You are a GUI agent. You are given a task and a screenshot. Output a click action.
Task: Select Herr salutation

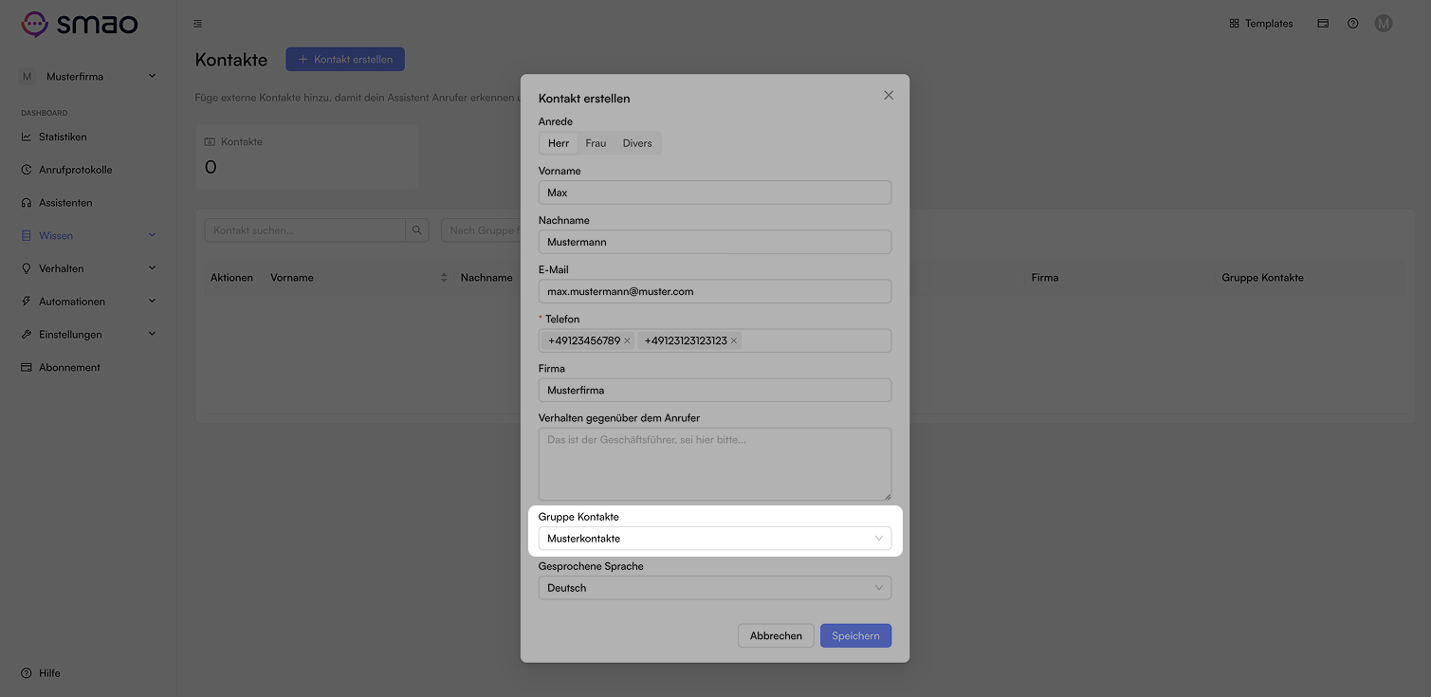pyautogui.click(x=559, y=143)
